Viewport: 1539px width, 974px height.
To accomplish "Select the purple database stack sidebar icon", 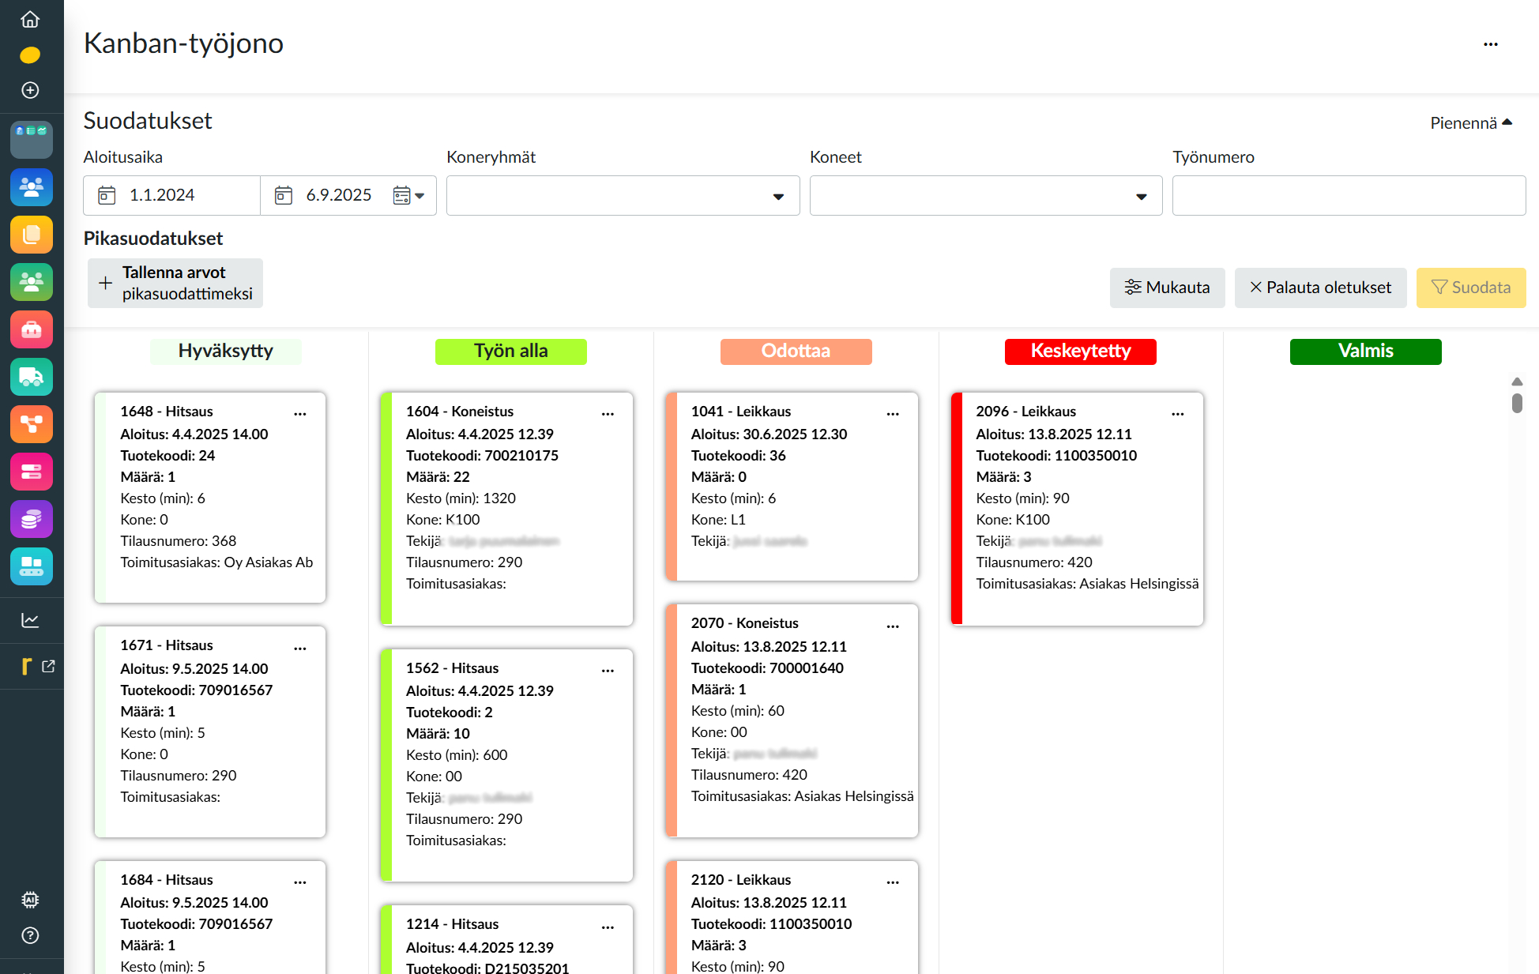I will 31,519.
